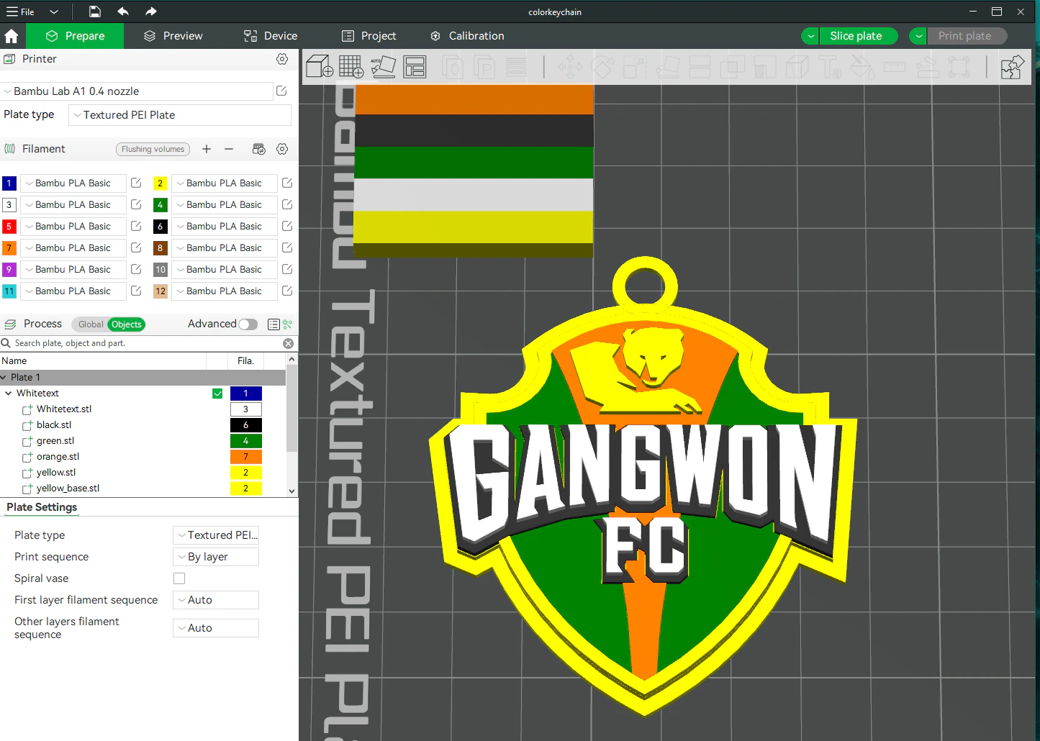Edit the preset for filament 1
Image resolution: width=1040 pixels, height=741 pixels.
(x=136, y=183)
